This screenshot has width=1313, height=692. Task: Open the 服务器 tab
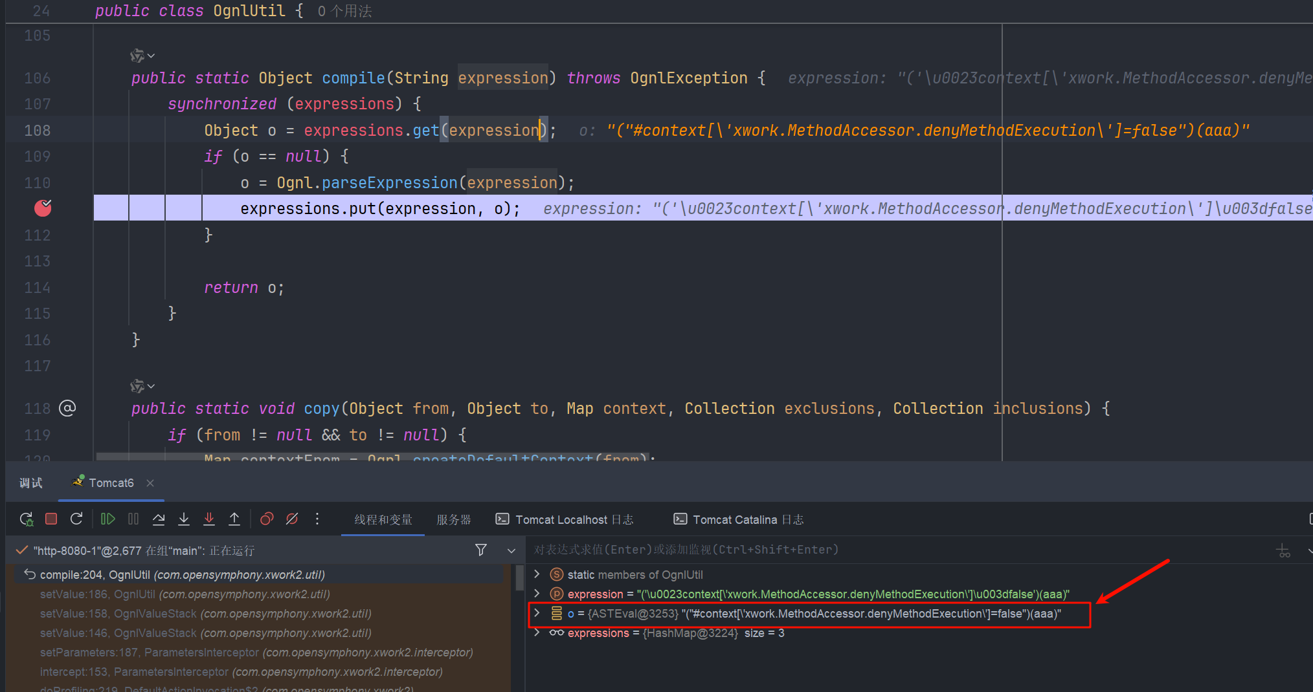(x=454, y=519)
